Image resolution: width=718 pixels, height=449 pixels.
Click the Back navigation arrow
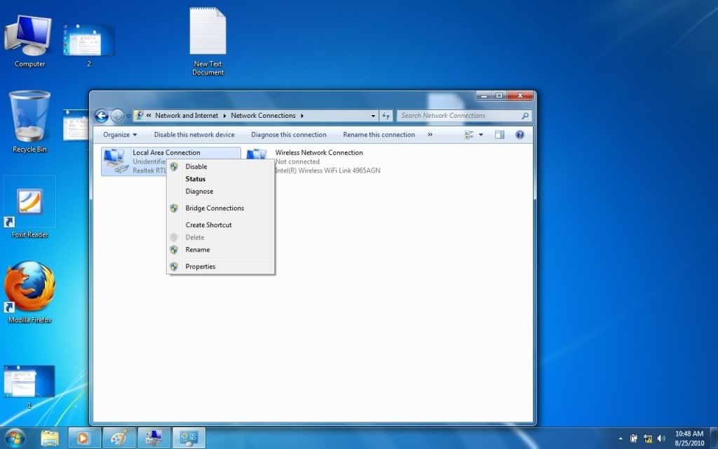(x=102, y=116)
